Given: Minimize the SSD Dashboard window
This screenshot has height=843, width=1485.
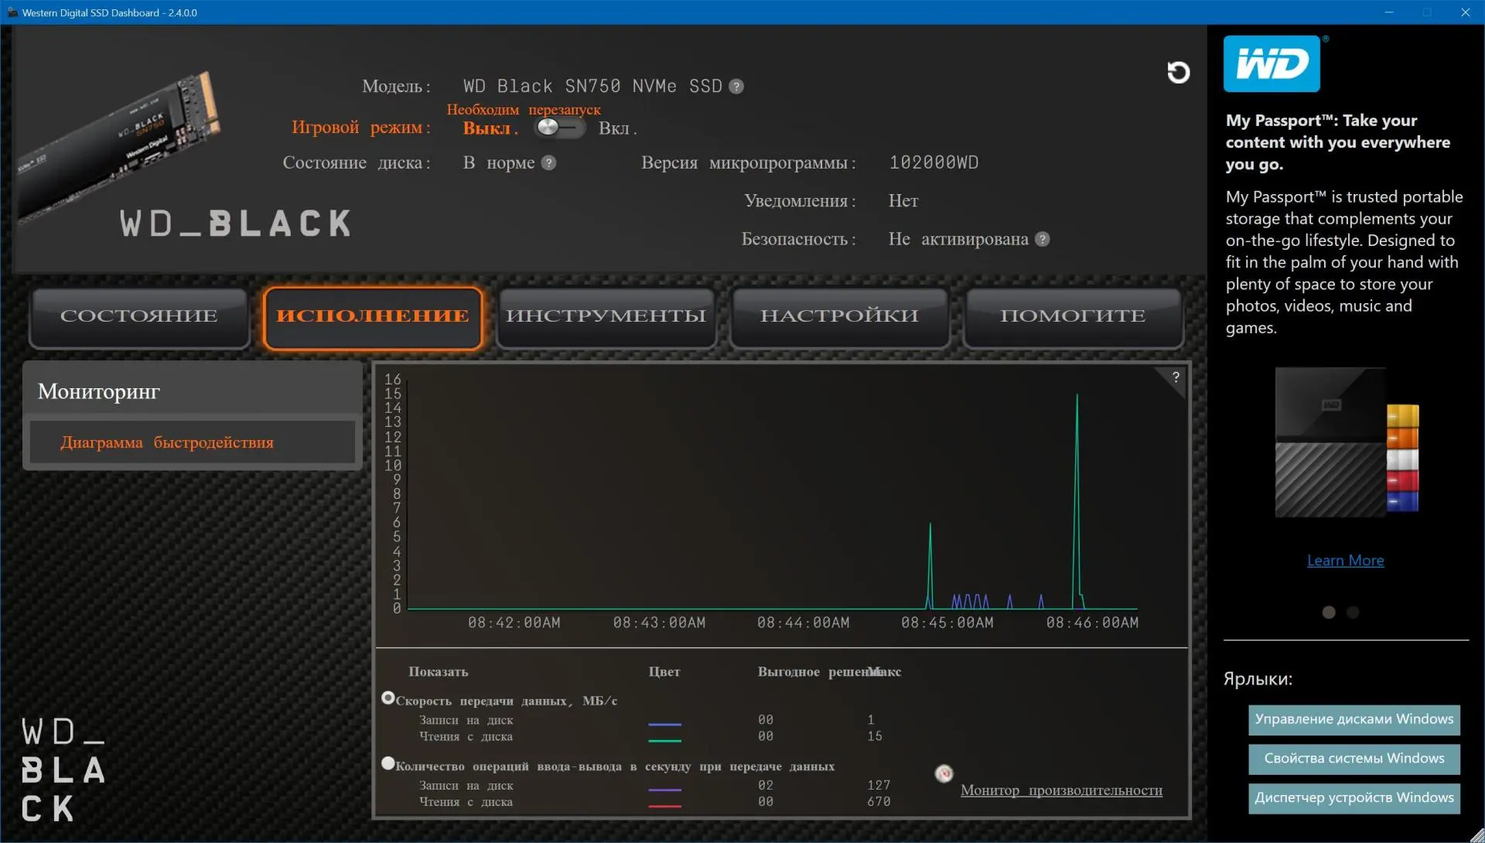Looking at the screenshot, I should coord(1389,12).
